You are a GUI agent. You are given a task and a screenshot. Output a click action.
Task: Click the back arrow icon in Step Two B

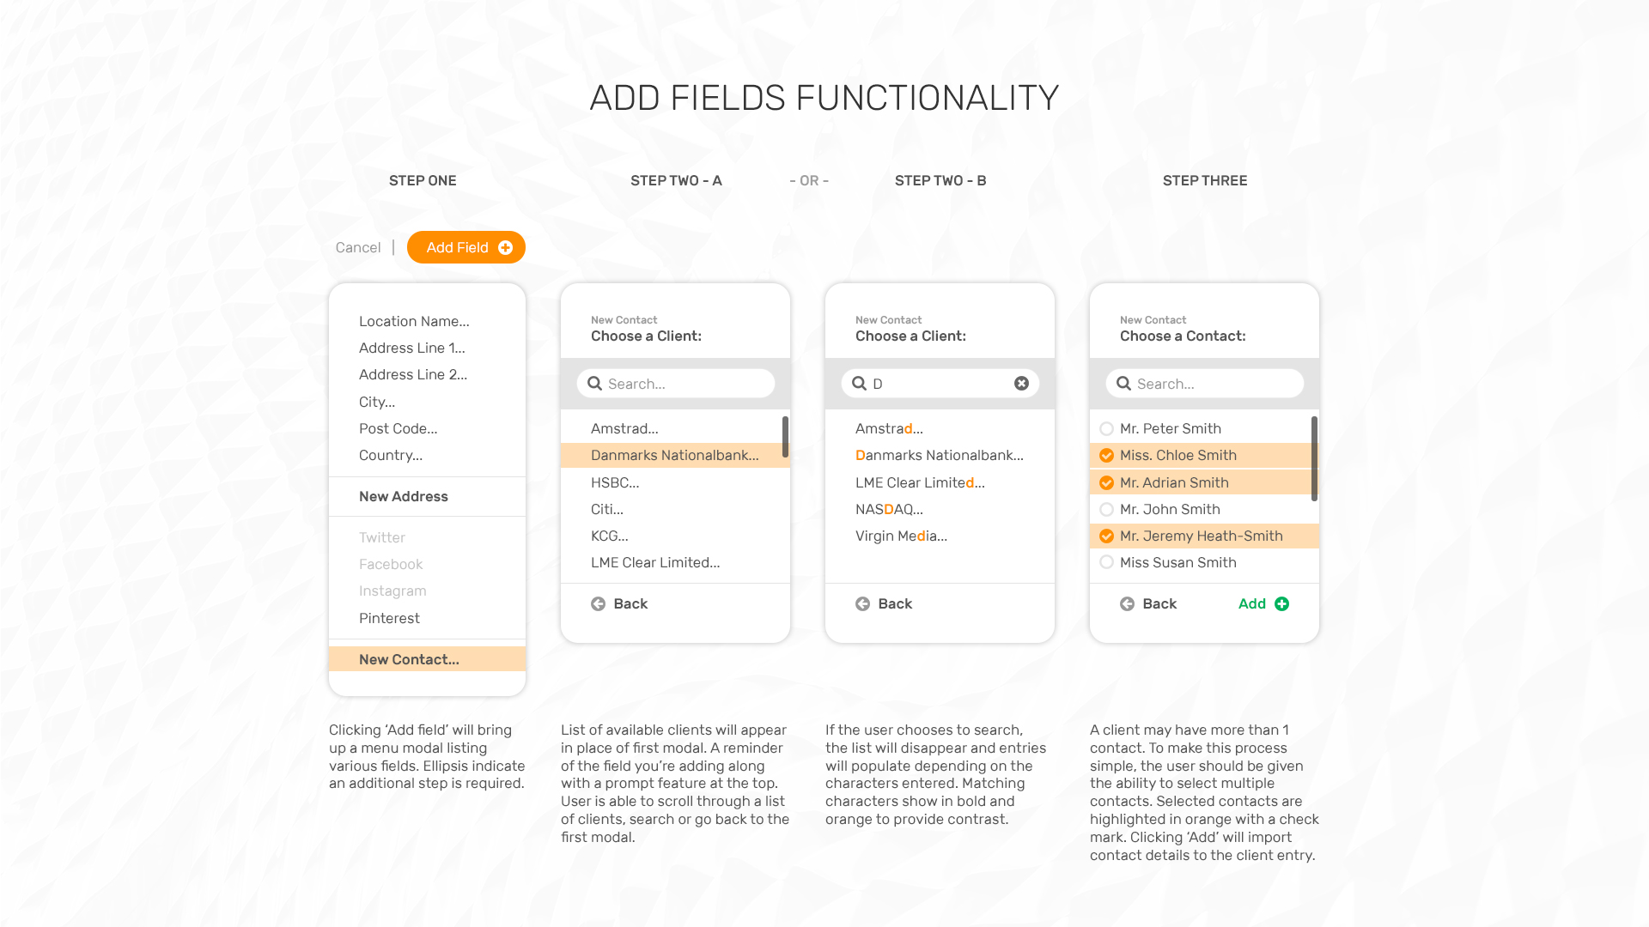863,604
